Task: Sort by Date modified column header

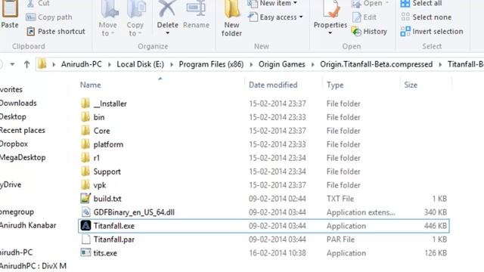Action: point(273,85)
